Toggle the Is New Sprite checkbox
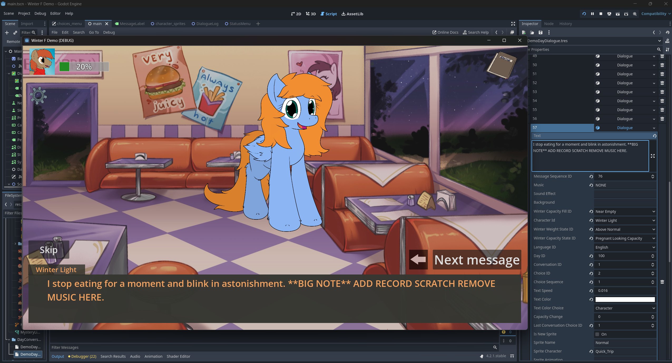 [x=597, y=334]
